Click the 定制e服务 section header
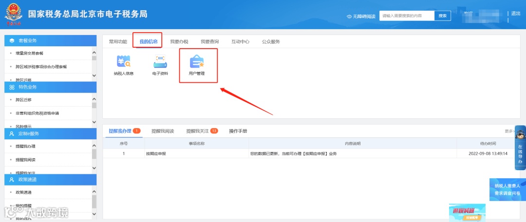The height and width of the screenshot is (222, 526). pyautogui.click(x=50, y=133)
